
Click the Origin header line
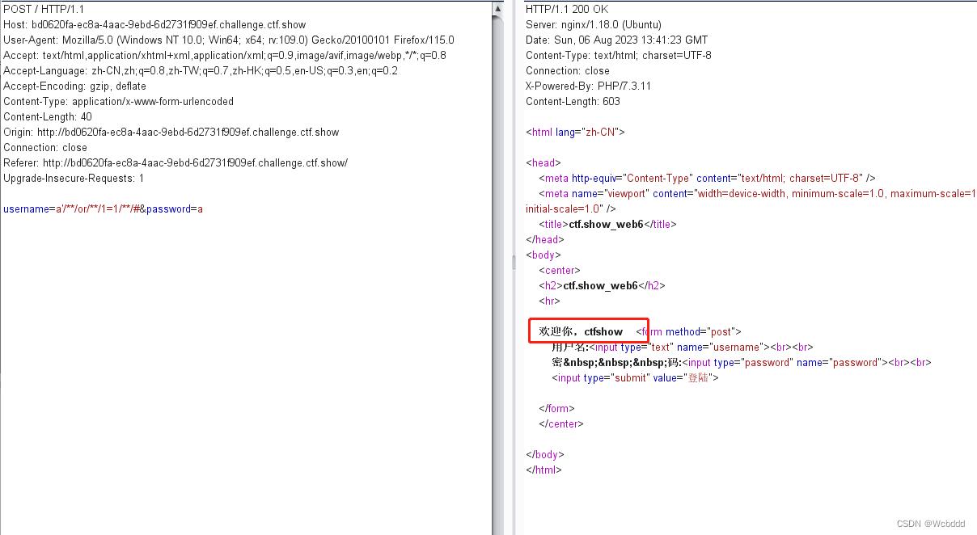[x=171, y=132]
